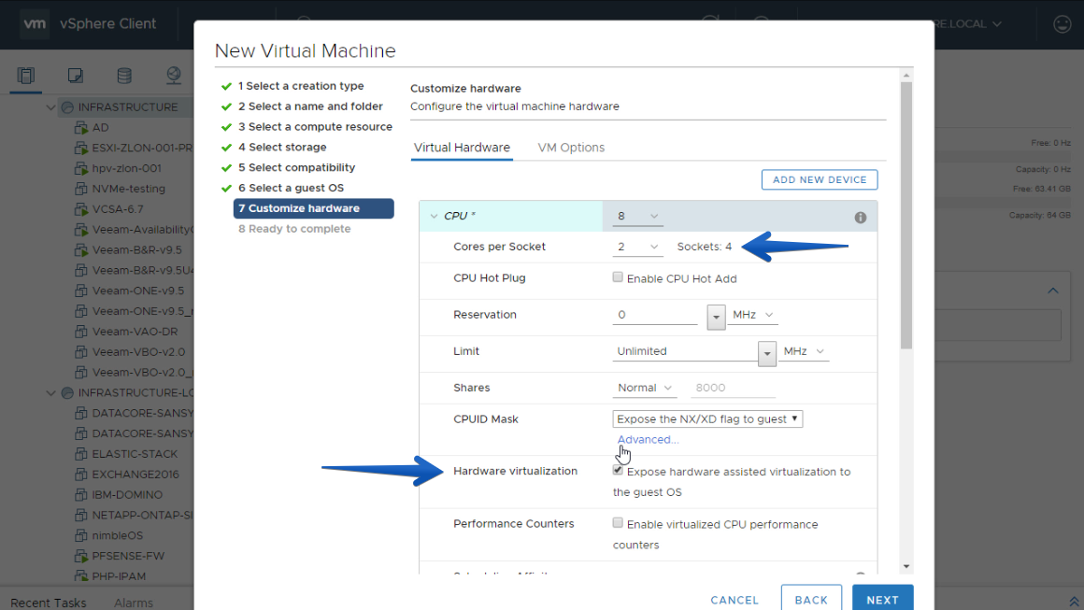This screenshot has width=1084, height=610.
Task: Click the VM icon beside nimbleOS
Action: coord(81,535)
